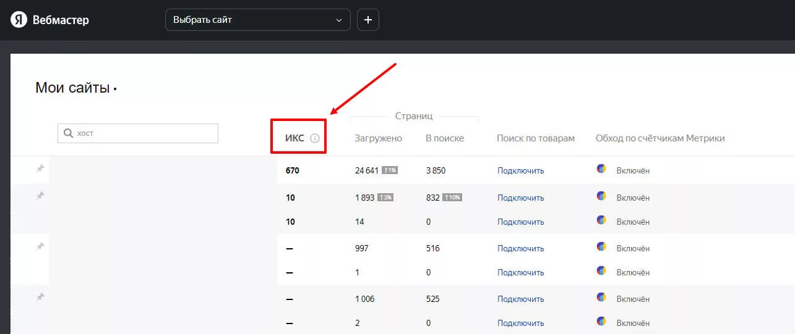Click the ↑1% change badge
The width and height of the screenshot is (795, 334).
[x=389, y=170]
